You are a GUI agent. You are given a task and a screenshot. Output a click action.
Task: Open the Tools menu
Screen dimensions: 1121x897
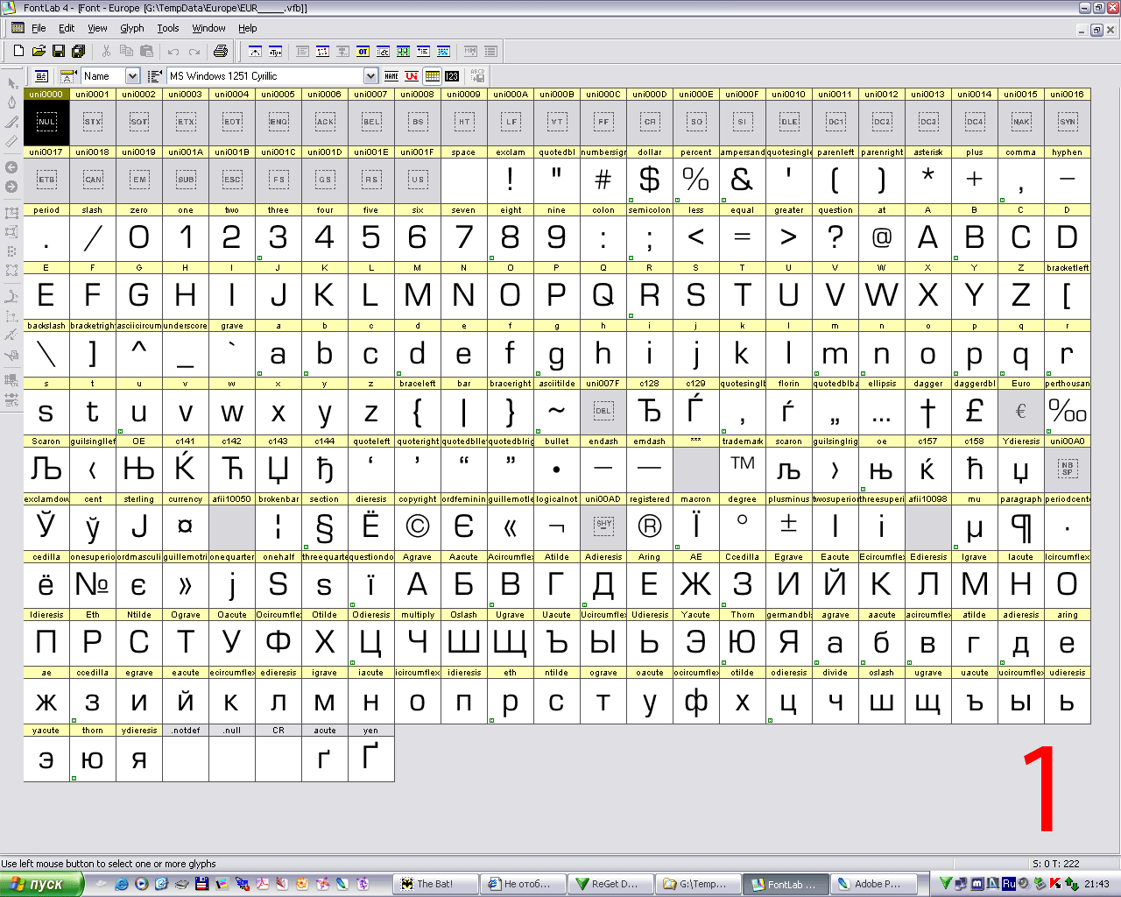point(168,28)
